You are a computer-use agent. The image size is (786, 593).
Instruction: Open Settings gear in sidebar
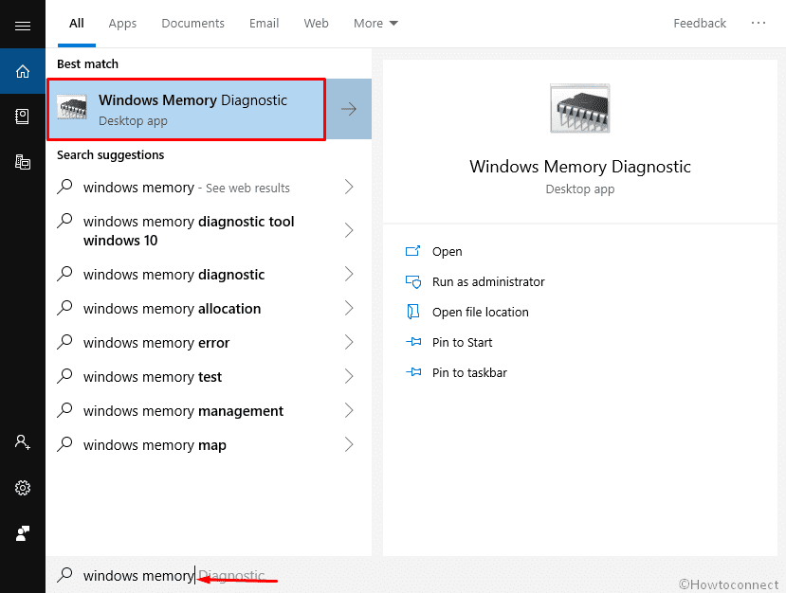[x=23, y=487]
